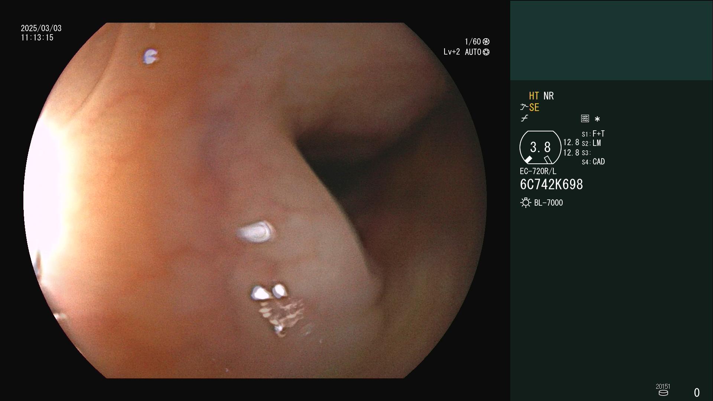Select the HT mode indicator
Viewport: 713px width, 401px height.
click(534, 96)
